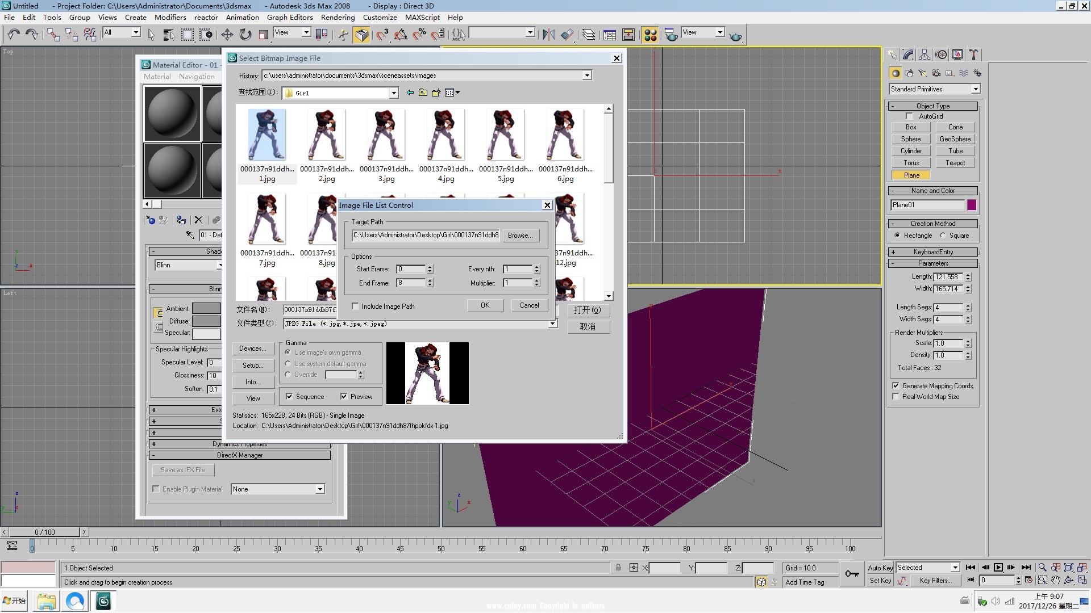The image size is (1091, 613).
Task: Click the Zoom magnifier navigation icon
Action: click(1042, 567)
